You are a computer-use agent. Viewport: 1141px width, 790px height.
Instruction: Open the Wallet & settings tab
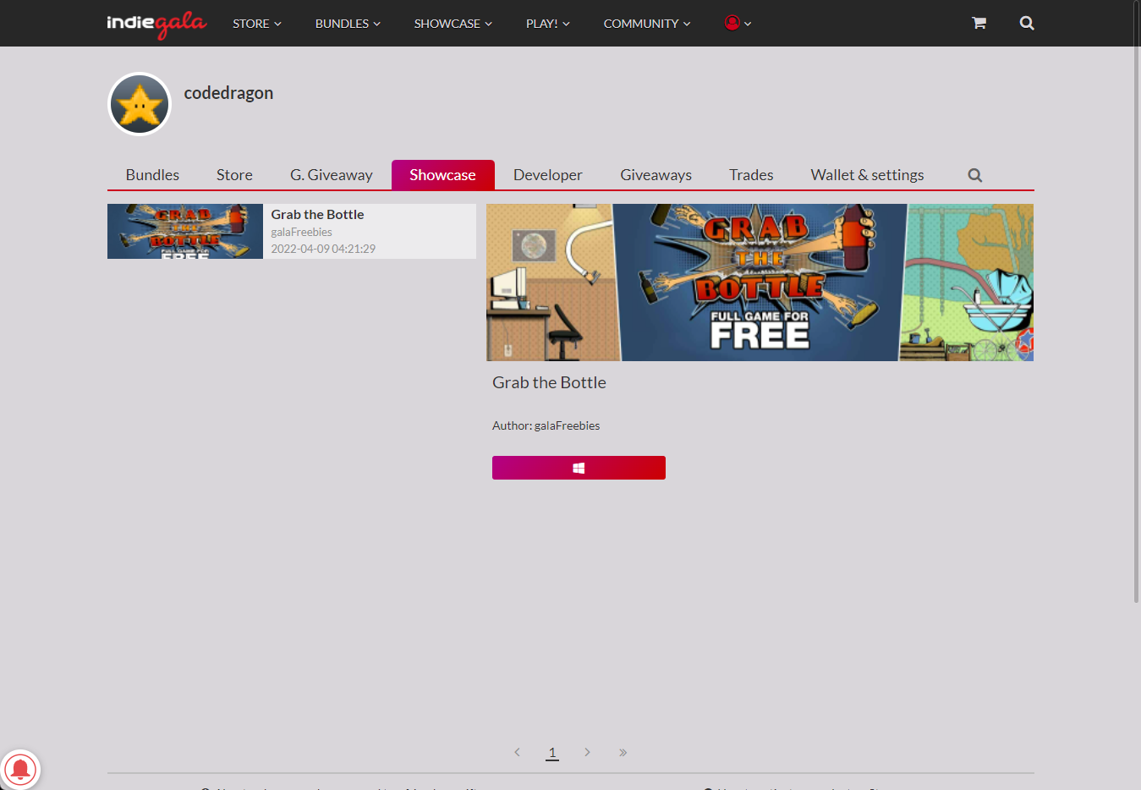point(867,175)
